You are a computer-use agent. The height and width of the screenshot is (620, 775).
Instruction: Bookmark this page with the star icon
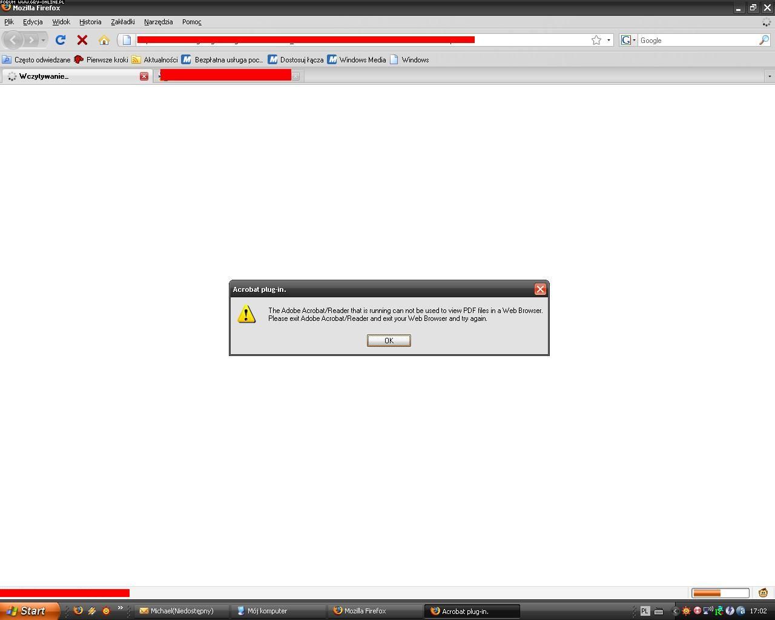tap(596, 40)
